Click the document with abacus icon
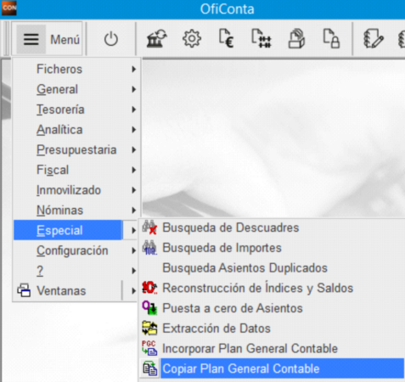 pyautogui.click(x=262, y=39)
